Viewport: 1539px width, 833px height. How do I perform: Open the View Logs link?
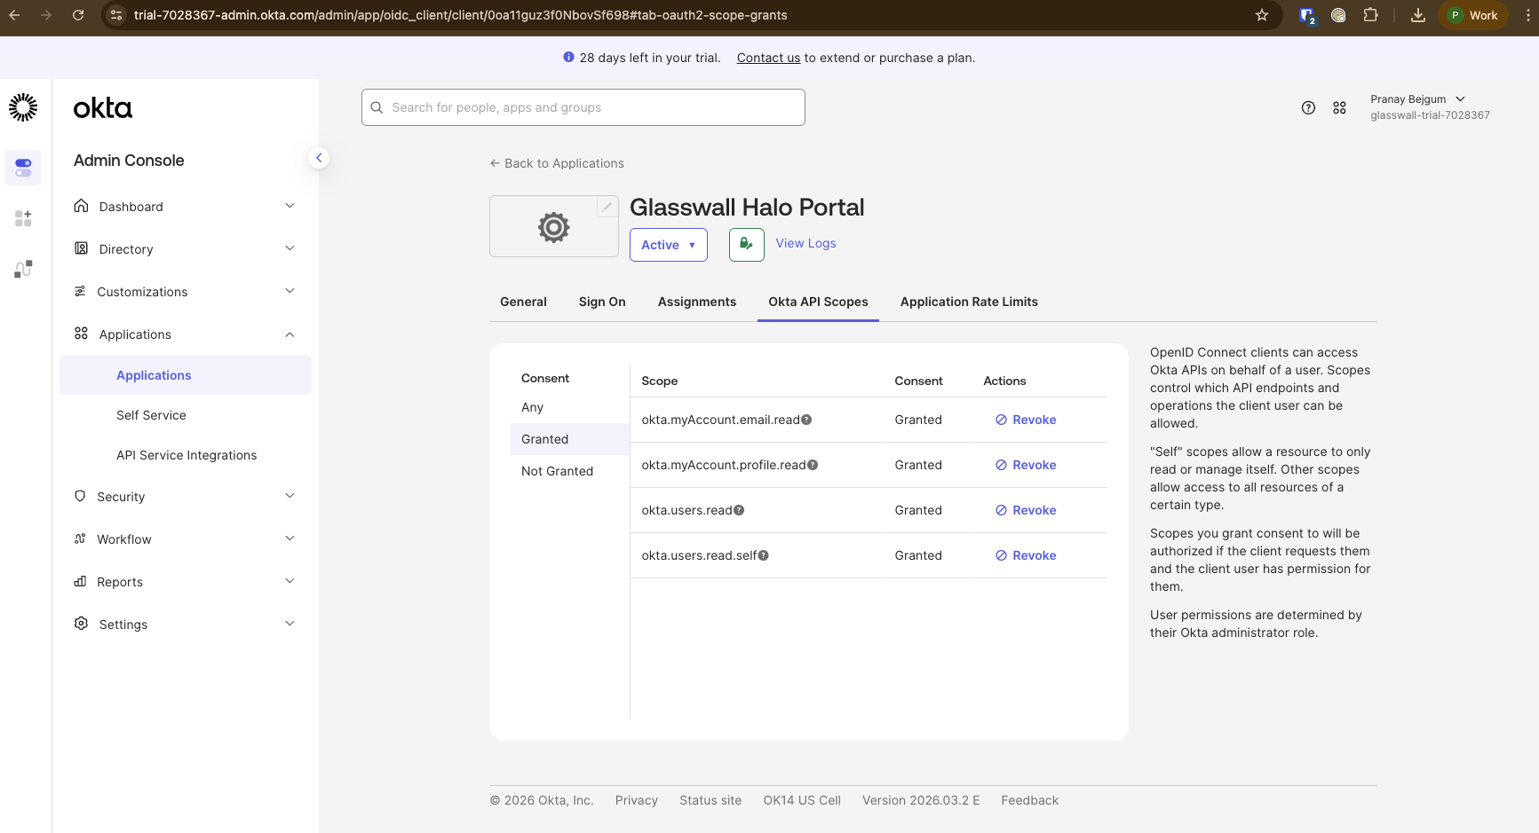point(805,243)
